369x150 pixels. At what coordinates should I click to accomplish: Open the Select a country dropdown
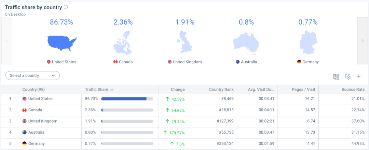(32, 76)
